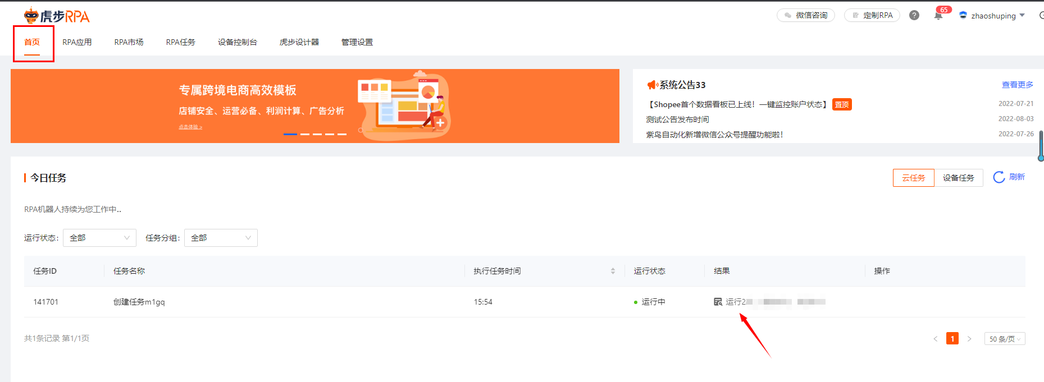The width and height of the screenshot is (1044, 382).
Task: Click the 定制RPA button
Action: 872,15
